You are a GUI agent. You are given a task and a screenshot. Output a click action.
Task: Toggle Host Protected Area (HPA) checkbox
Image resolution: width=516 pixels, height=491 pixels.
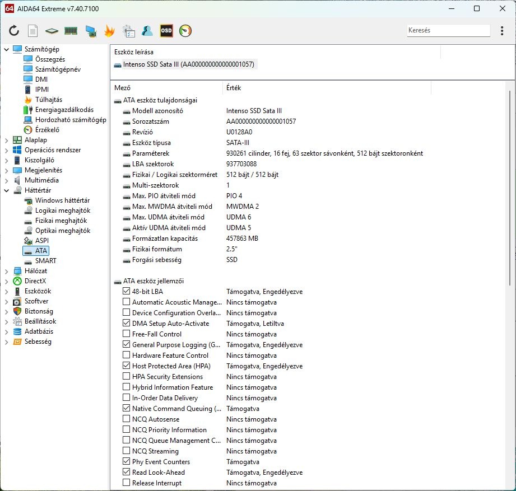(127, 366)
